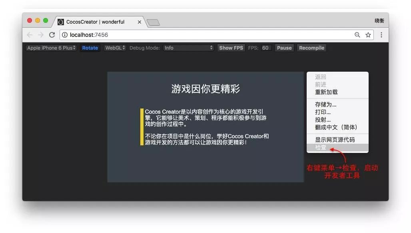The width and height of the screenshot is (411, 233).
Task: Toggle the Show FPS button
Action: (x=231, y=48)
